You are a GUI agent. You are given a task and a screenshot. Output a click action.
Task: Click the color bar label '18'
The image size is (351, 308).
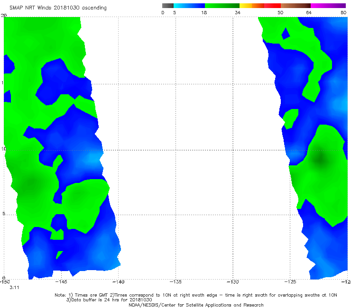pyautogui.click(x=204, y=12)
